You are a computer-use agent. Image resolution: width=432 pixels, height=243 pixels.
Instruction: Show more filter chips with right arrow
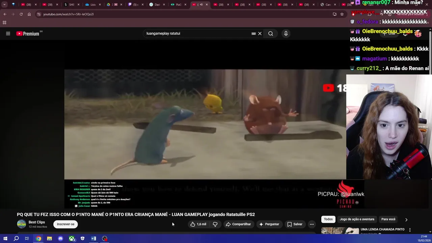[406, 220]
